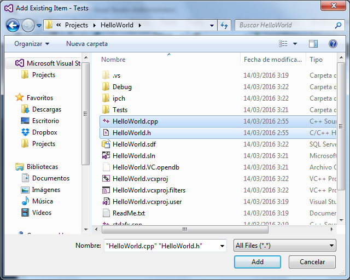Click navigation pane scroll down arrow
The width and height of the screenshot is (350, 280).
[x=86, y=229]
